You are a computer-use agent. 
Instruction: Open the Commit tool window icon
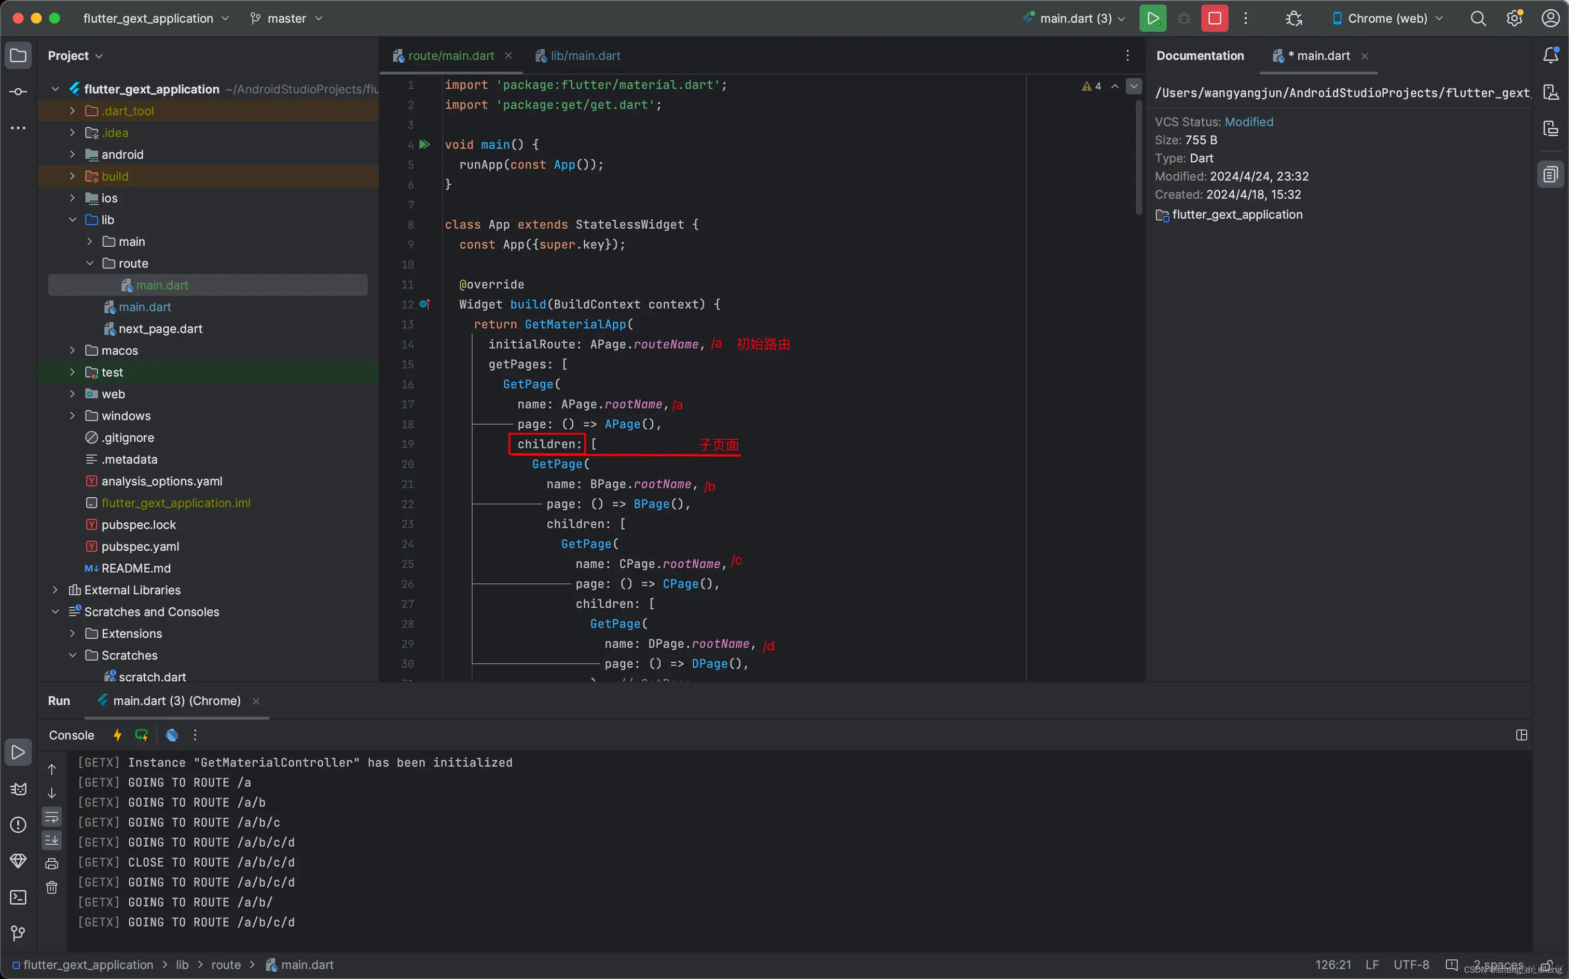[18, 91]
